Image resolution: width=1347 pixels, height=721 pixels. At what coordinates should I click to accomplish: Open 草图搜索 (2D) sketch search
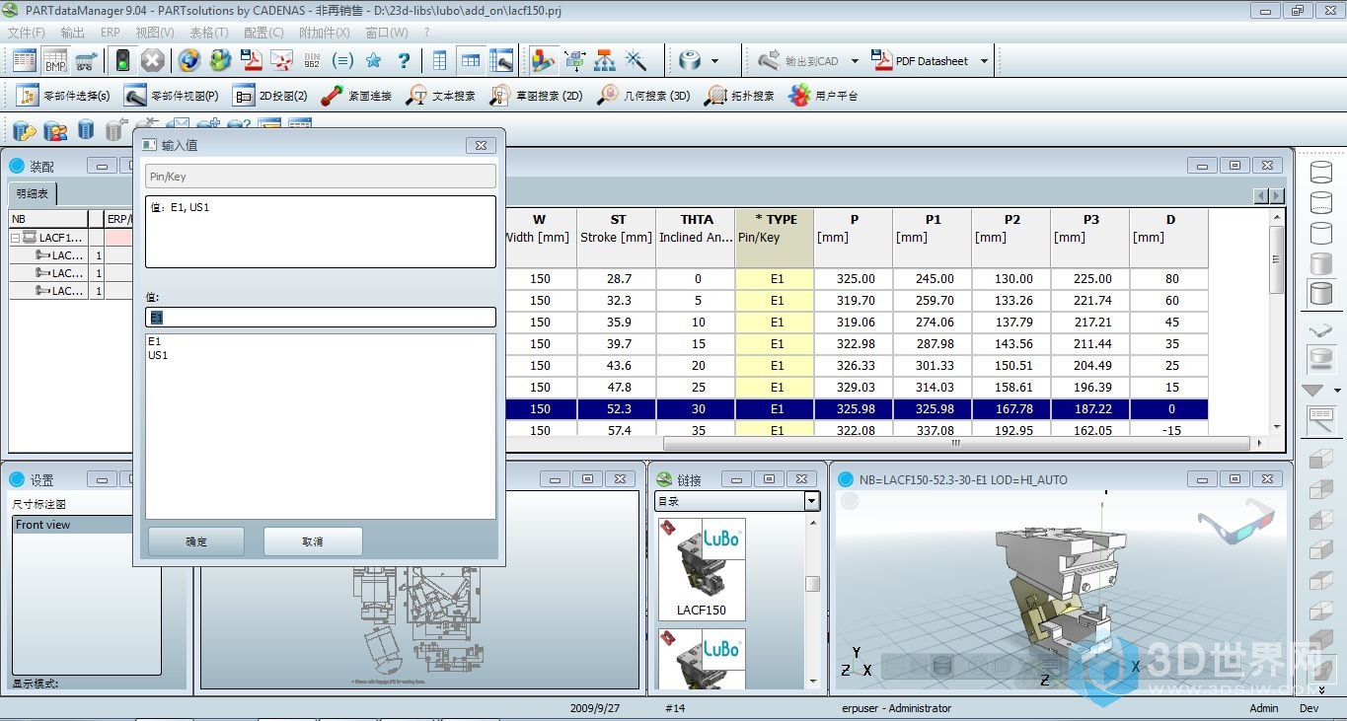point(536,96)
